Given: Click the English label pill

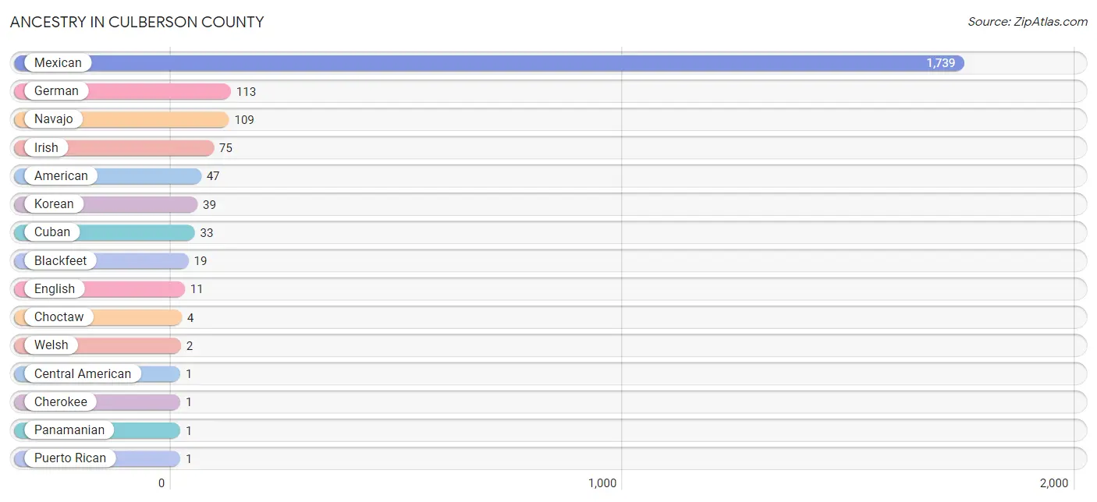Looking at the screenshot, I should [55, 289].
